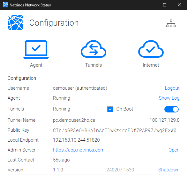187x190 pixels.
Task: Click Logout next to demouser
Action: coord(172,88)
